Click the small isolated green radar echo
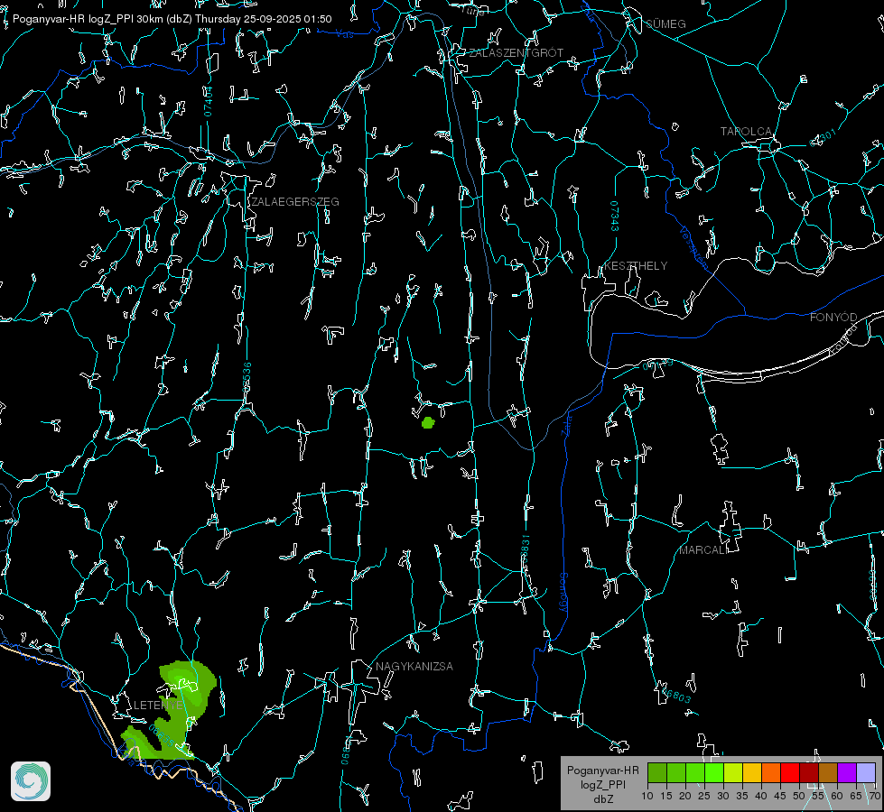884x812 pixels. (428, 422)
